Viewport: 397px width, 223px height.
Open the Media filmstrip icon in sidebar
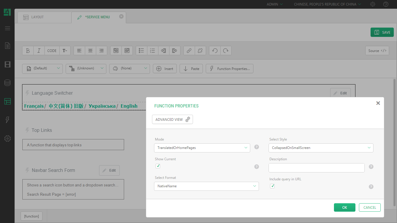click(8, 64)
